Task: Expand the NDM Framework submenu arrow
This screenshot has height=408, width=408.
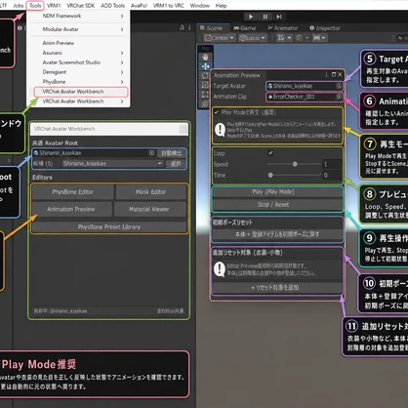Action: (x=122, y=16)
